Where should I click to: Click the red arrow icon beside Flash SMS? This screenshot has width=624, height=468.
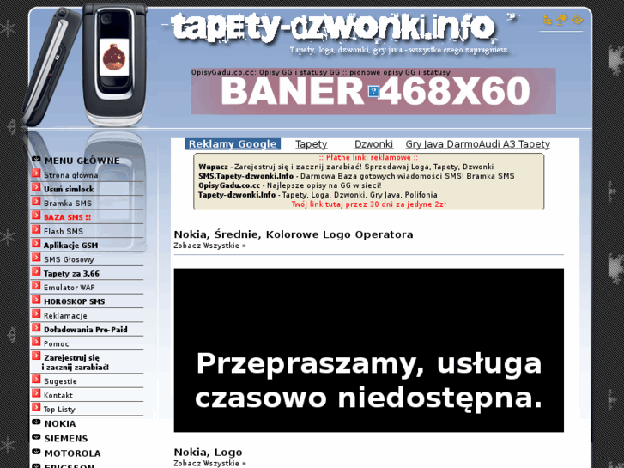coord(36,229)
